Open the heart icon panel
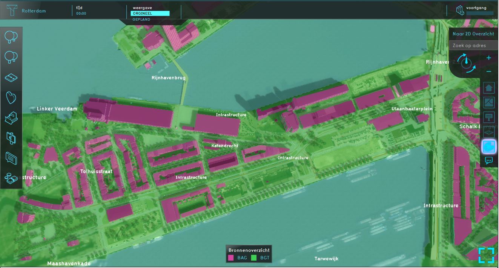 pyautogui.click(x=11, y=98)
